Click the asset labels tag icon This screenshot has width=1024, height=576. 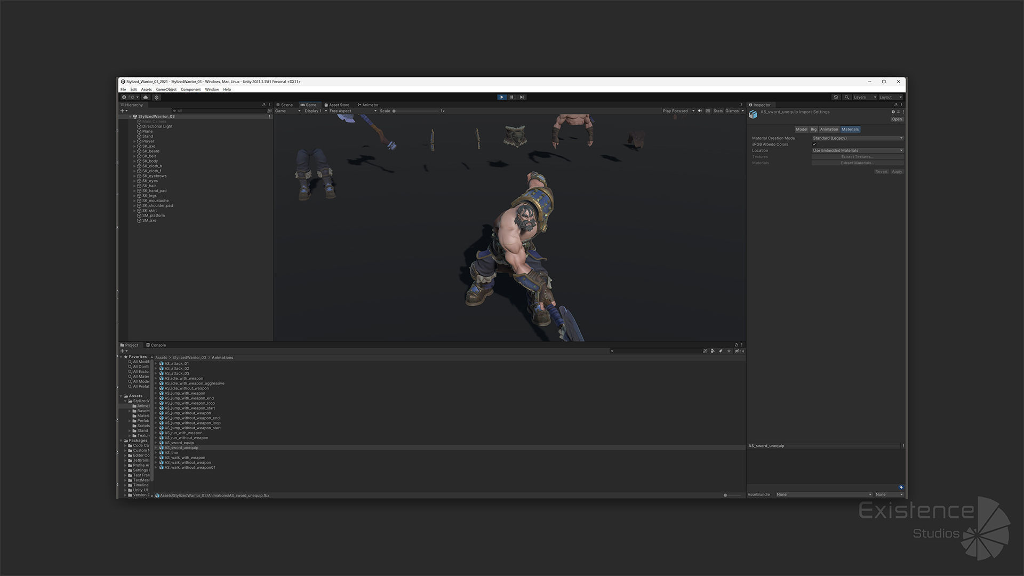[901, 487]
